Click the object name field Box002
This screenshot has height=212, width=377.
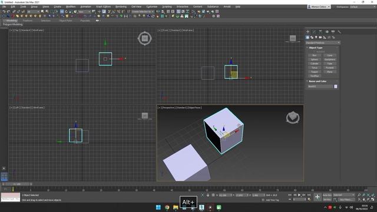click(320, 87)
